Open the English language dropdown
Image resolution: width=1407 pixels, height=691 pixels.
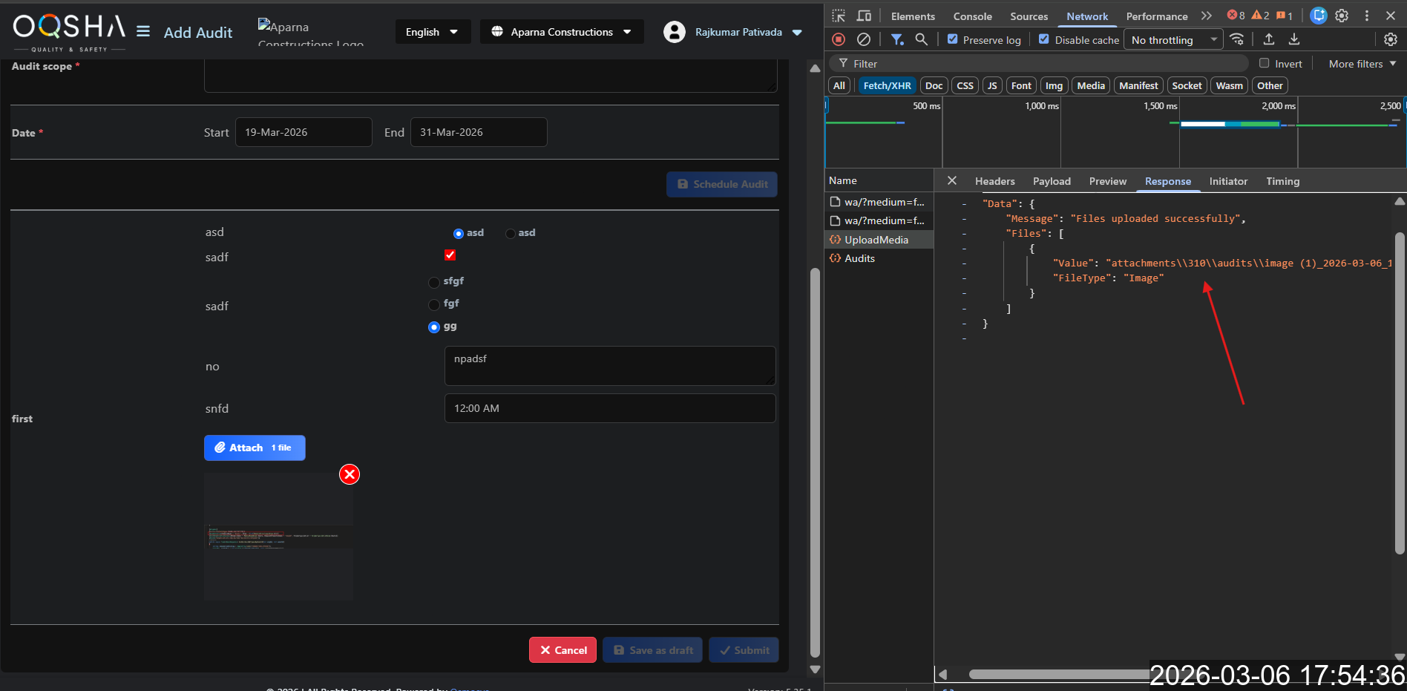point(432,32)
